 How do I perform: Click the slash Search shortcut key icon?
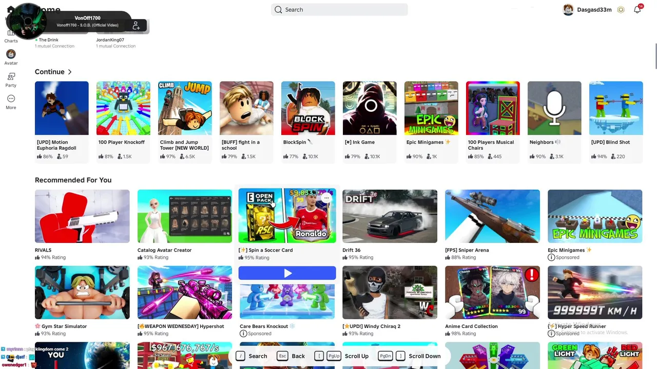pyautogui.click(x=240, y=356)
